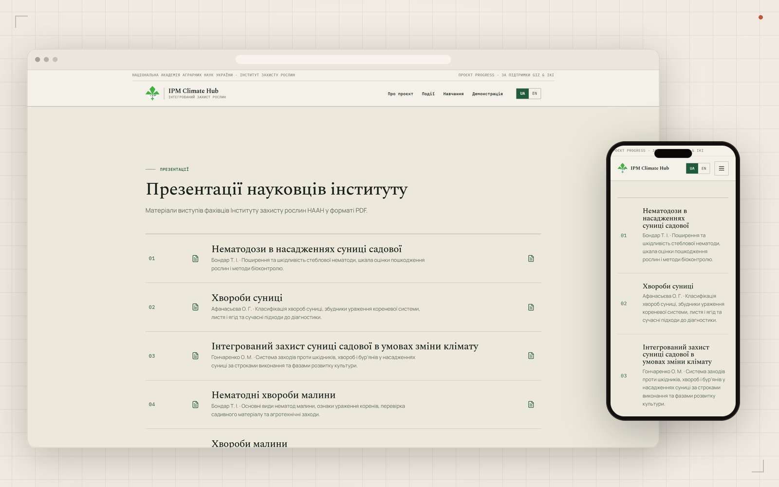Click the right PDF icon for Нематодози row
Screen dimensions: 779x487
[x=531, y=259]
